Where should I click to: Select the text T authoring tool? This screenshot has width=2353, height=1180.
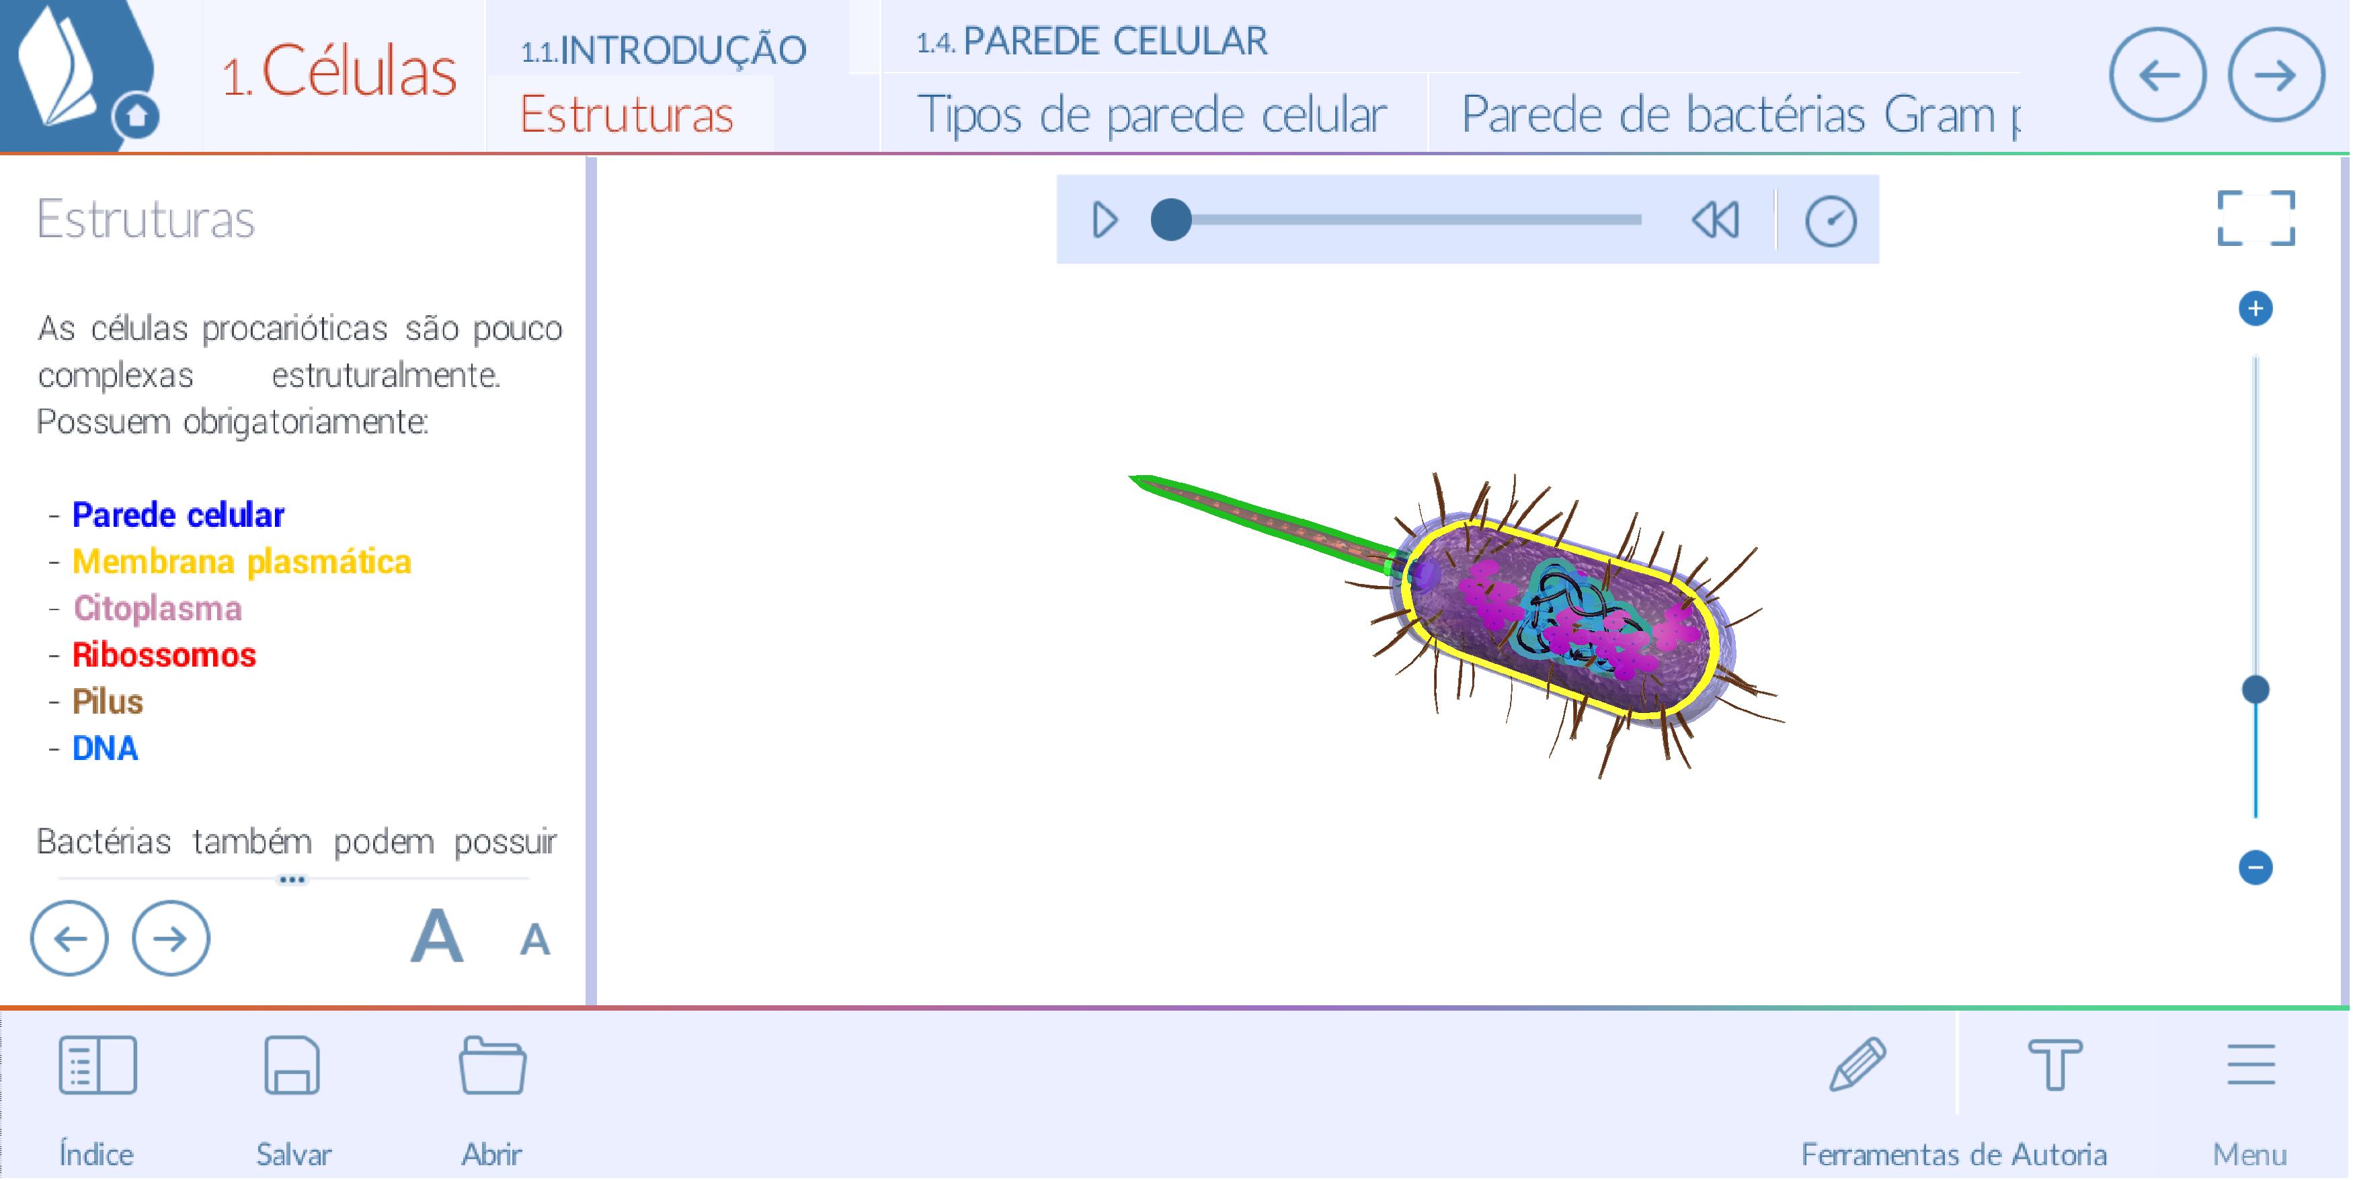2055,1066
